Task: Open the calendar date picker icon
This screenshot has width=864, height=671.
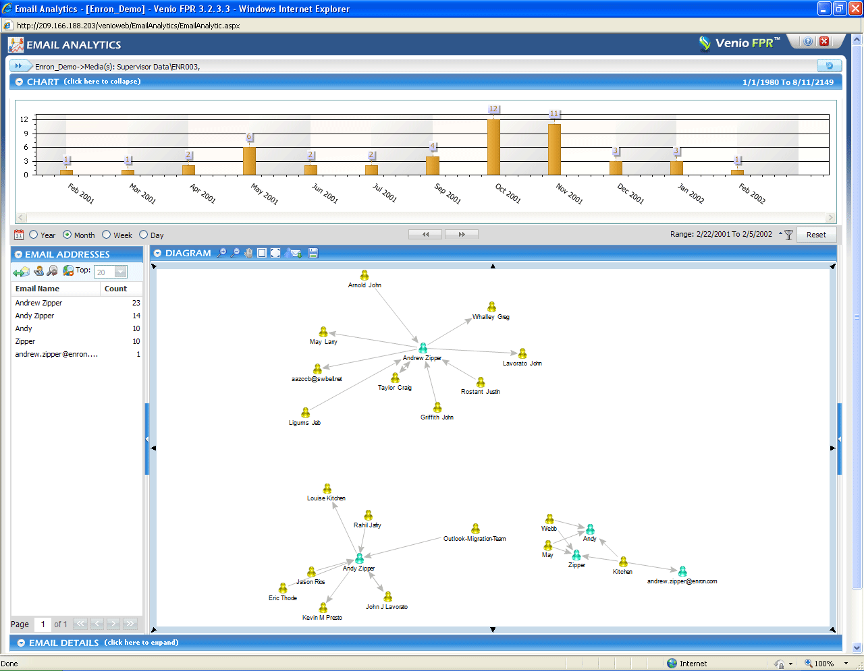Action: pyautogui.click(x=19, y=235)
